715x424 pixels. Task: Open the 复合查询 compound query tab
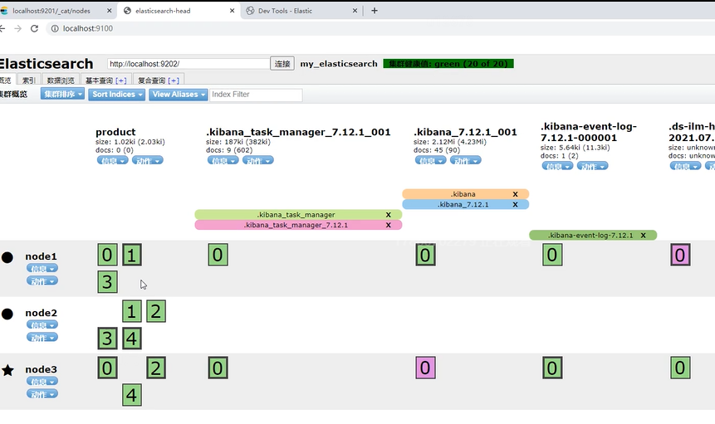click(151, 80)
